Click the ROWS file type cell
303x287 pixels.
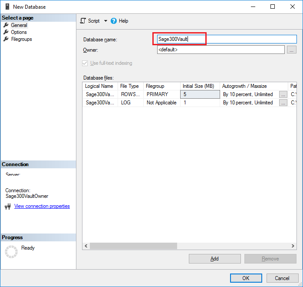(x=131, y=94)
